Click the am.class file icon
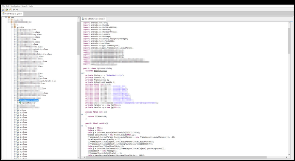Screen dimensions: 295x161 (18, 142)
